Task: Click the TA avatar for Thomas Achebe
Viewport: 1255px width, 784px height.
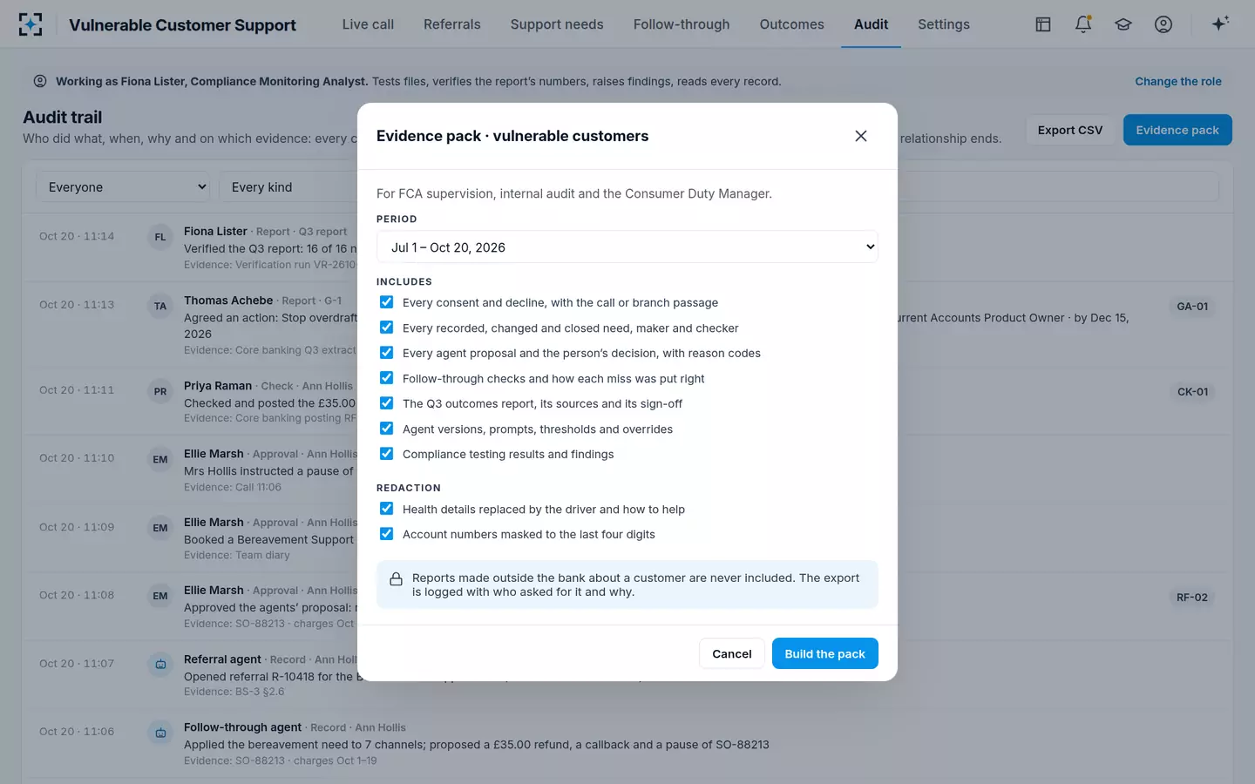Action: [160, 306]
